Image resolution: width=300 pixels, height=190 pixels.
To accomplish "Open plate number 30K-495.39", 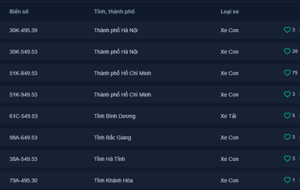I will point(23,30).
